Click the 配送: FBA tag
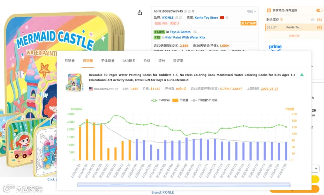The height and width of the screenshot is (195, 324). [161, 23]
